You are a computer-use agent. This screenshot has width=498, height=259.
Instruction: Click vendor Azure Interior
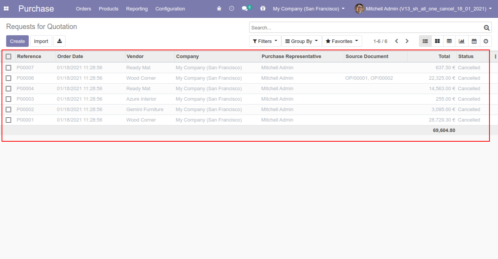[x=141, y=99]
